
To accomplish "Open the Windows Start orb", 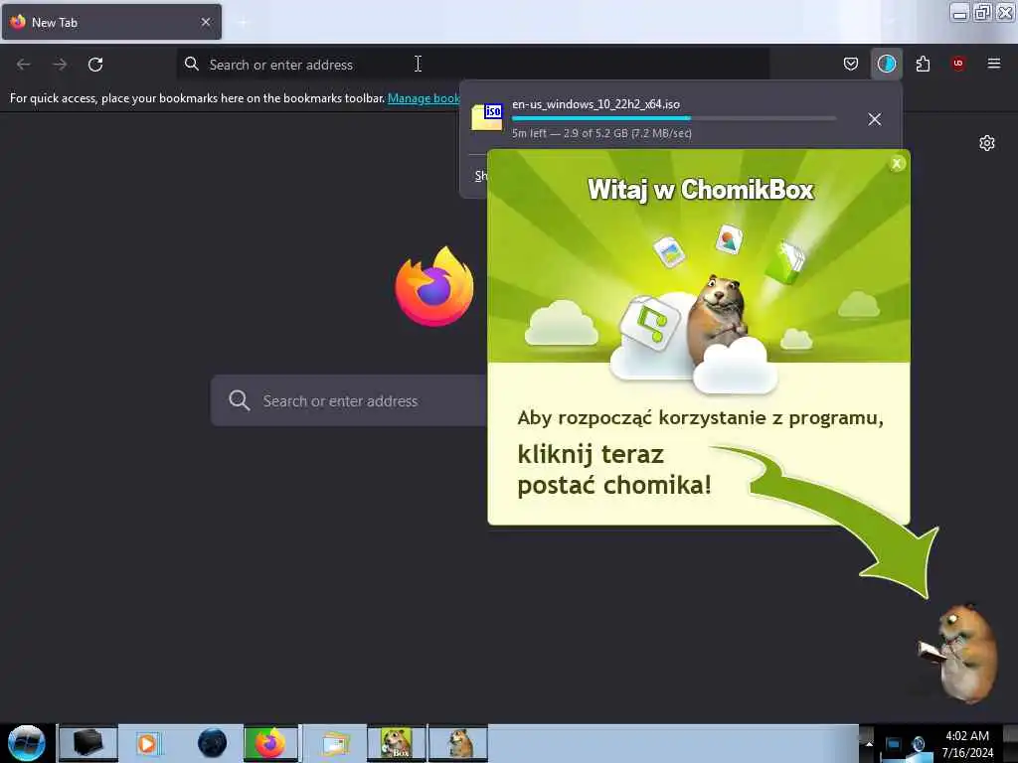I will 27,742.
